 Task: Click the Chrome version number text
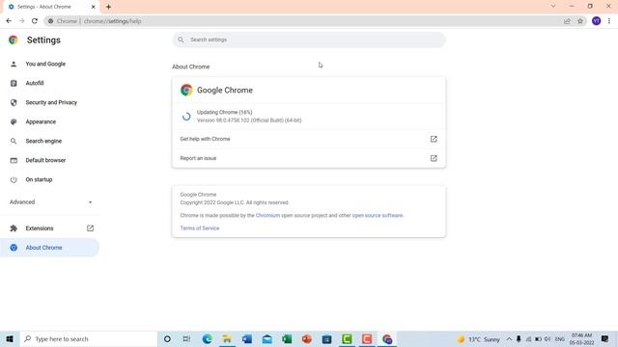(x=249, y=120)
